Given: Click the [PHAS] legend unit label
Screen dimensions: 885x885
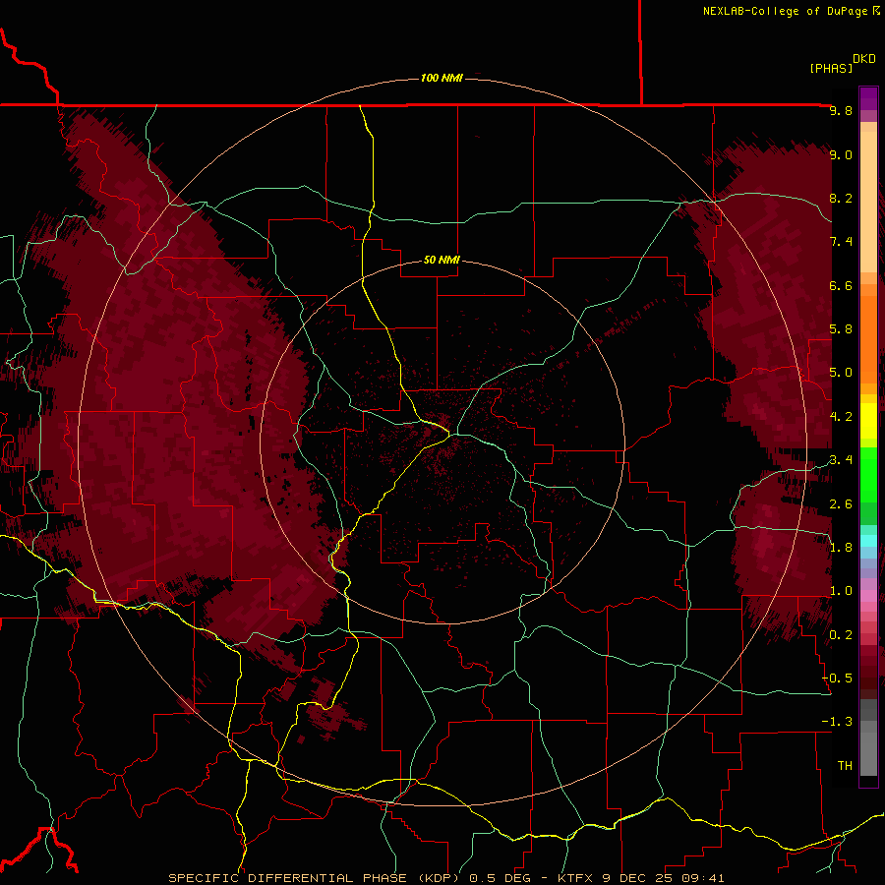Looking at the screenshot, I should point(831,68).
